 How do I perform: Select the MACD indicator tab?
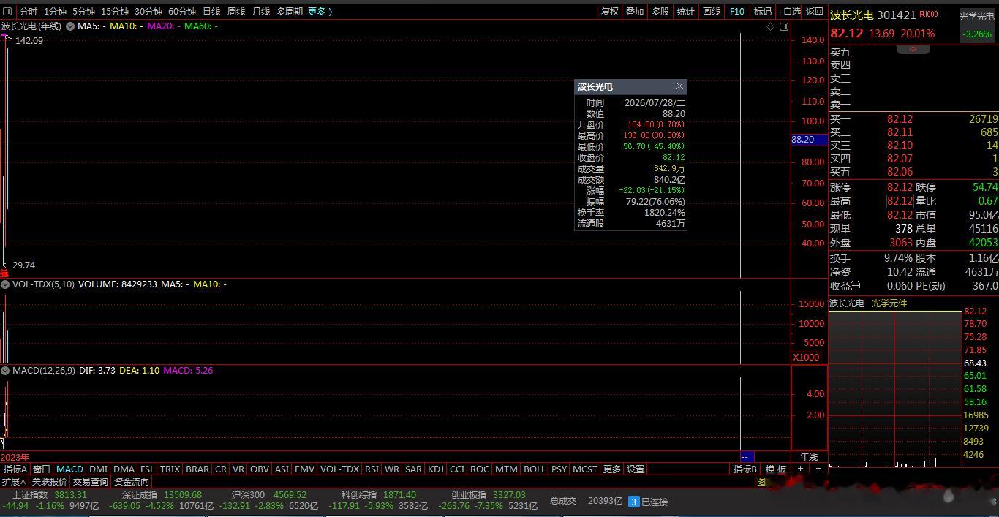[x=69, y=469]
